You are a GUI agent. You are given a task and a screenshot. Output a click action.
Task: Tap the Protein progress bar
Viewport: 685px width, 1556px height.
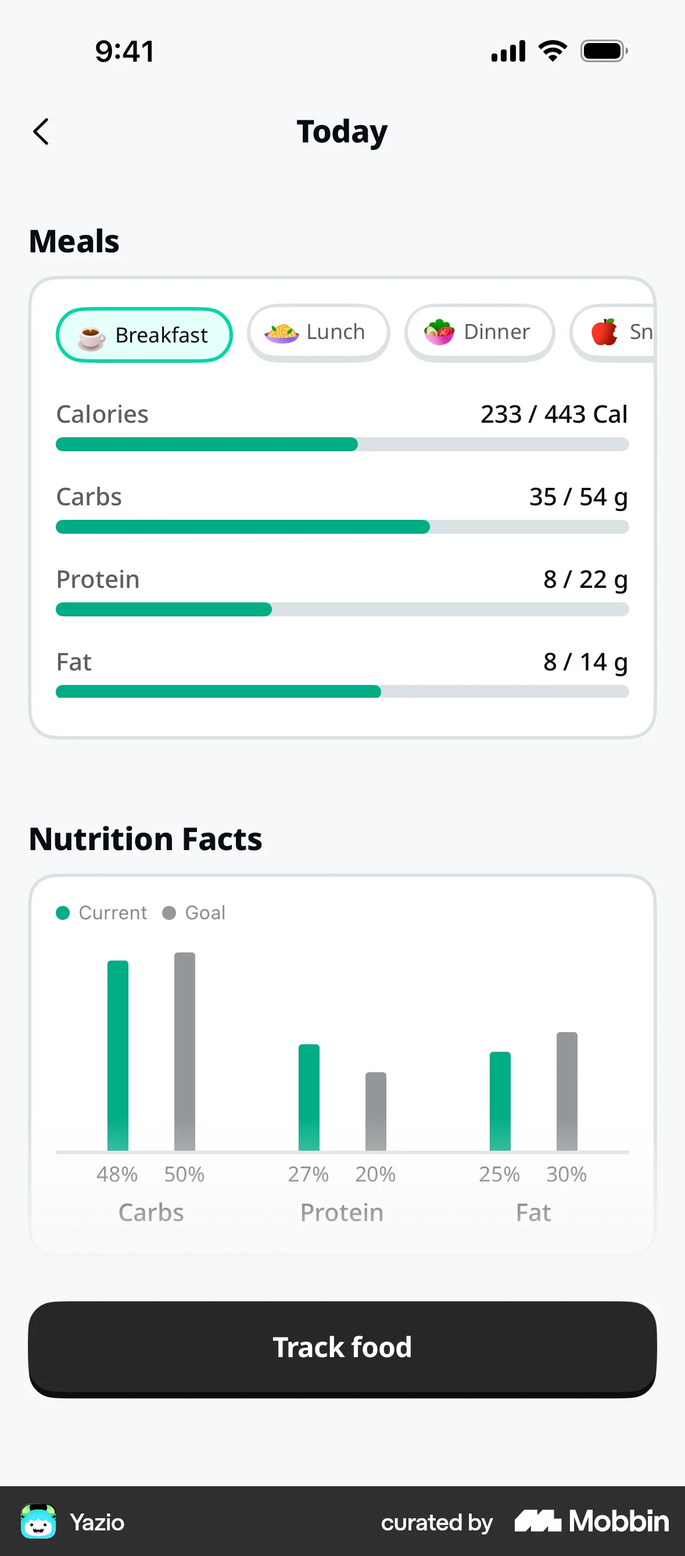(342, 609)
